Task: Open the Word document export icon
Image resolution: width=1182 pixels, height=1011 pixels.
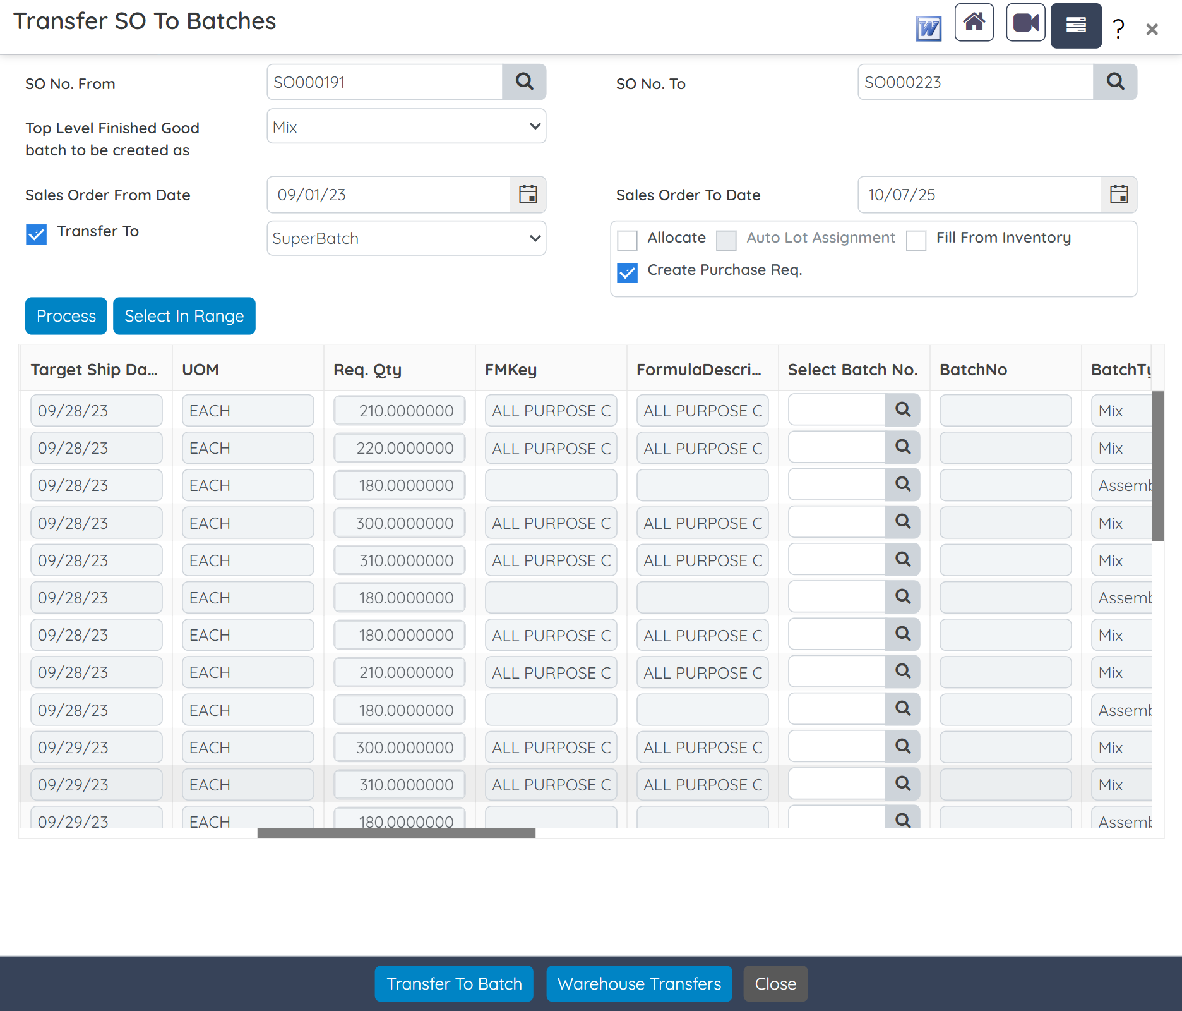Action: [928, 27]
